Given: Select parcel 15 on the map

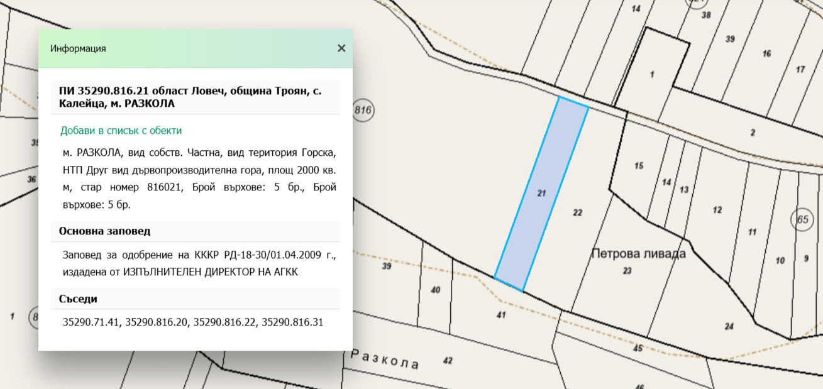Looking at the screenshot, I should pos(639,166).
